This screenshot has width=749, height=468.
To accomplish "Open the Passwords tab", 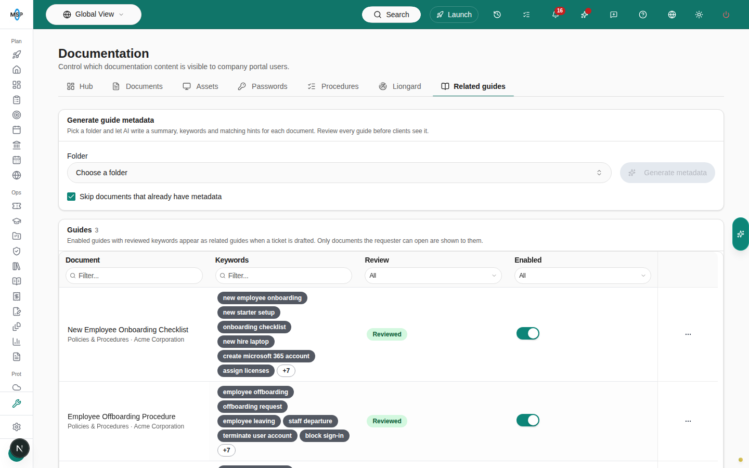I will pyautogui.click(x=263, y=86).
